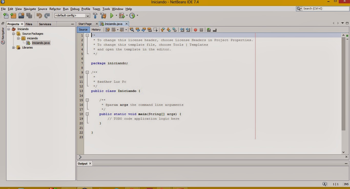
Task: Build the project with the hammer icon
Action: pos(95,15)
